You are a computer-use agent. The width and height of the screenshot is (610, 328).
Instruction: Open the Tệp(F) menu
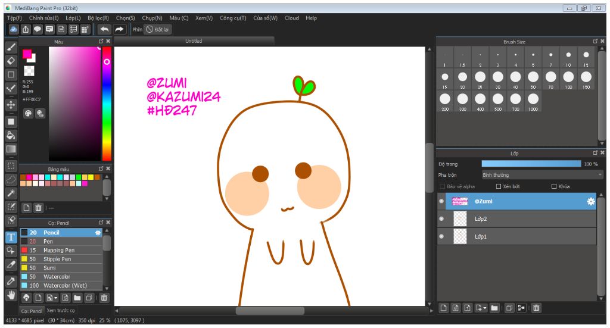point(14,18)
